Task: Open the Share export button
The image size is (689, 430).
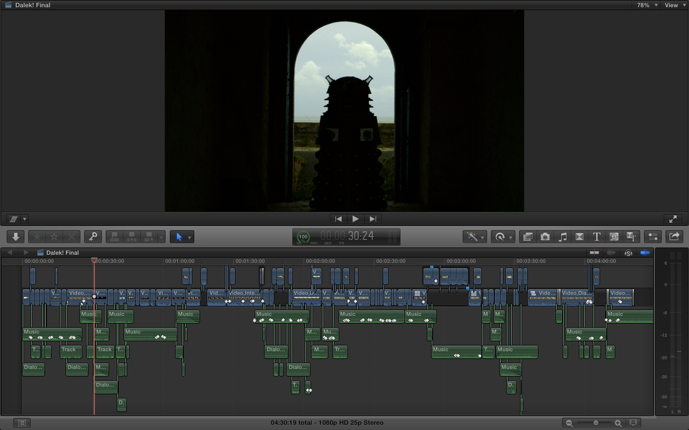Action: (674, 236)
